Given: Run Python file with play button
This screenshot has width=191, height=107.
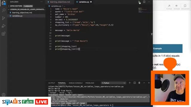Looking at the screenshot, I should (139, 2).
